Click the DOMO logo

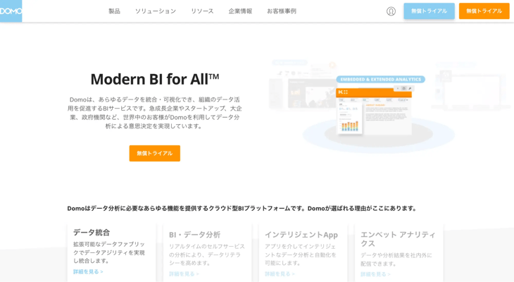(x=11, y=11)
